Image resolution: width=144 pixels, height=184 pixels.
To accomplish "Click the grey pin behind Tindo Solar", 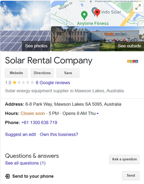I will [x=93, y=11].
